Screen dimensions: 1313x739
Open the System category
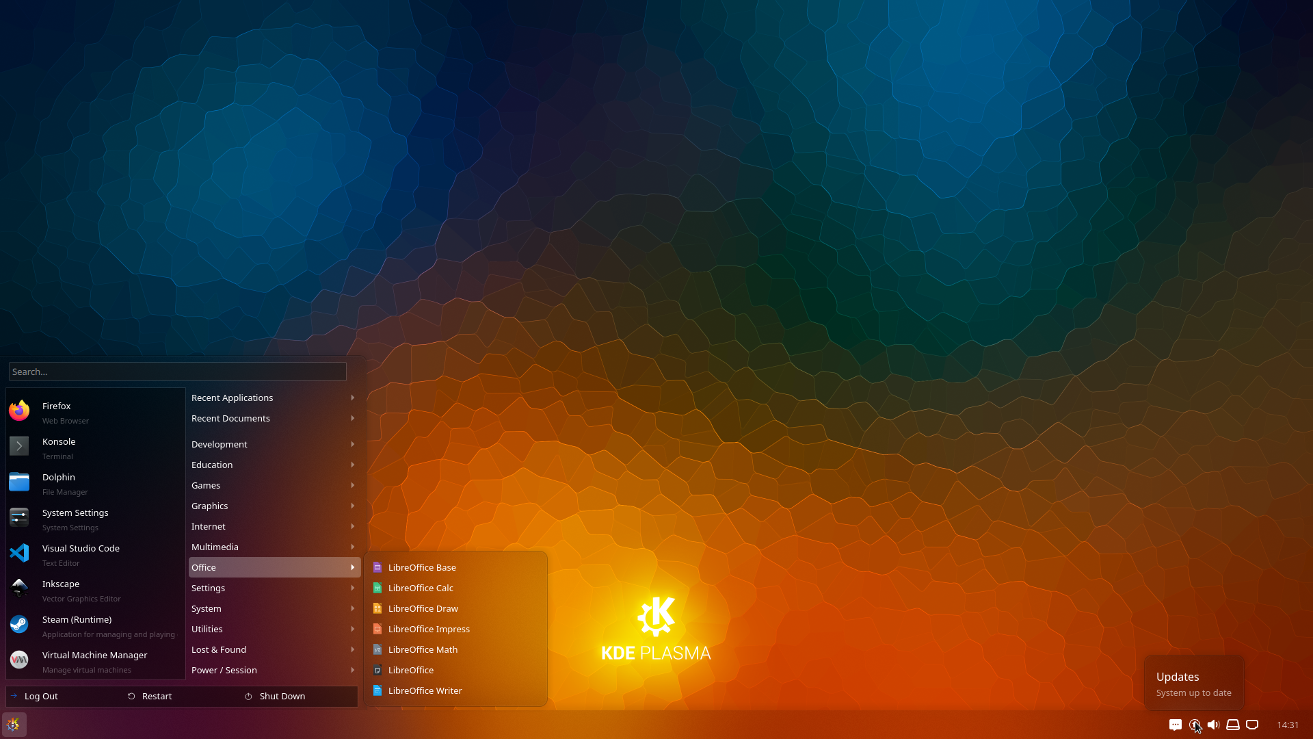click(274, 608)
